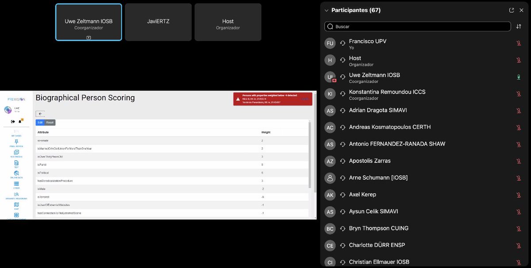Click the Buscar search field
This screenshot has height=268, width=531.
click(417, 26)
